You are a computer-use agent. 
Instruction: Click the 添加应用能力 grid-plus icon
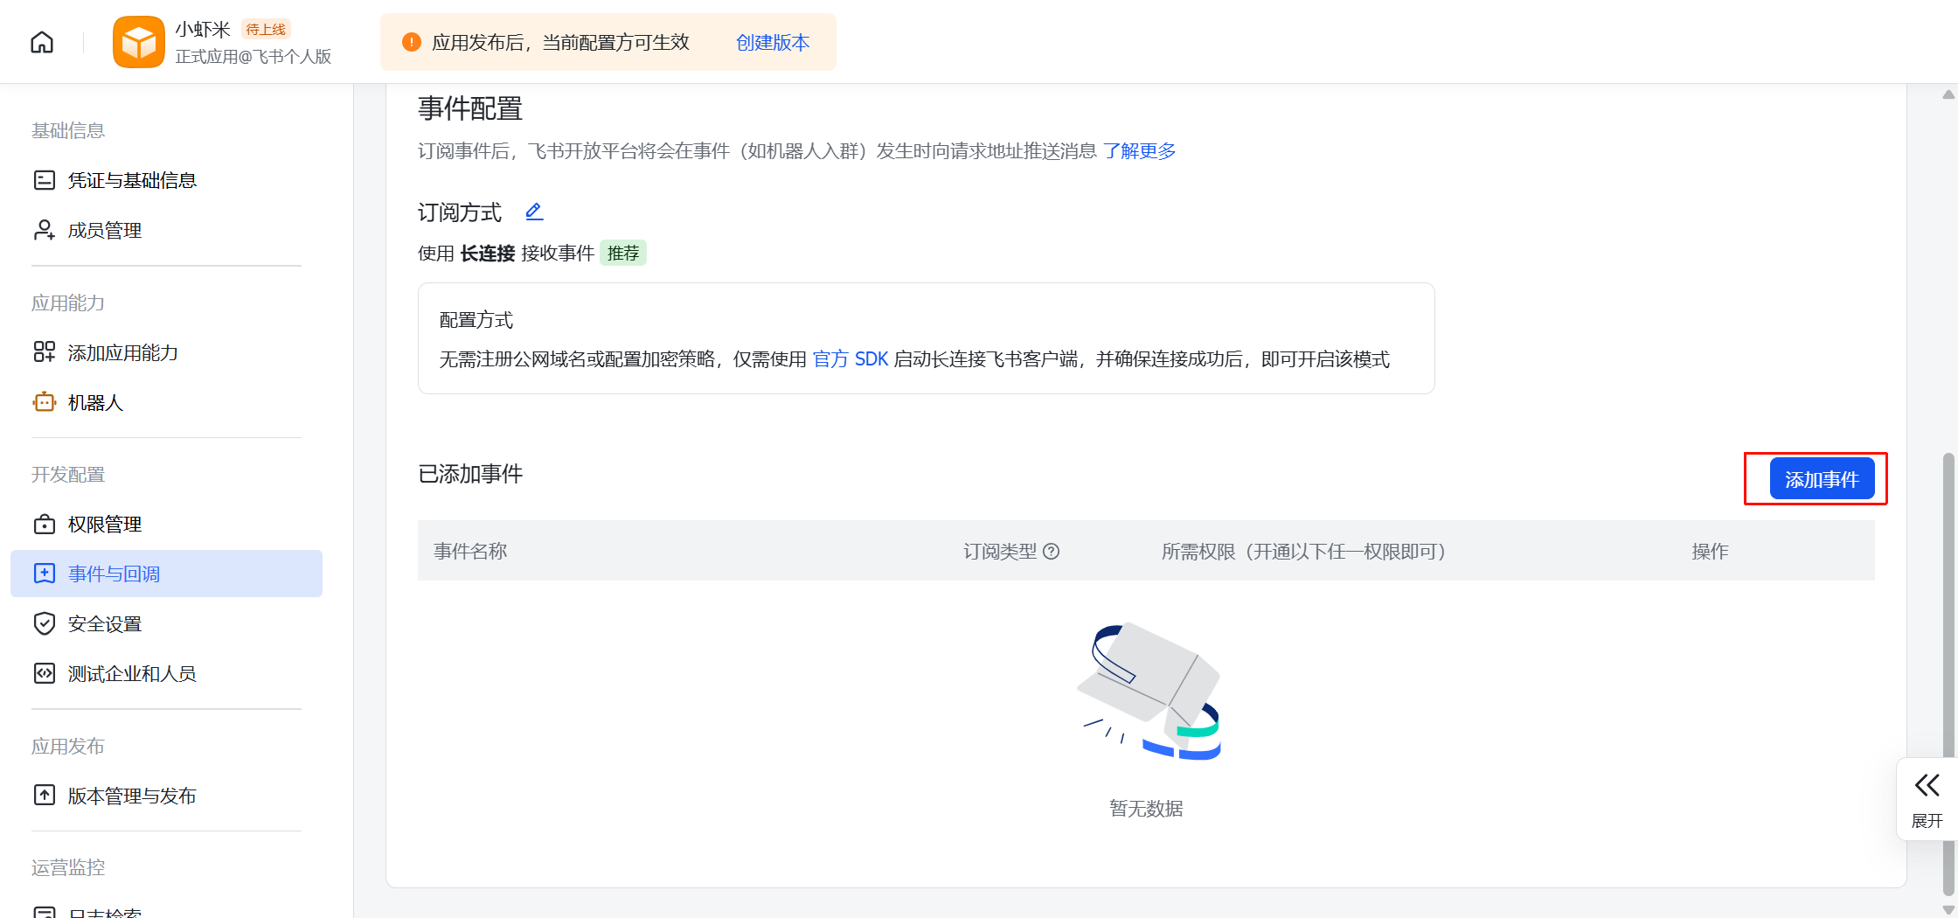click(44, 352)
